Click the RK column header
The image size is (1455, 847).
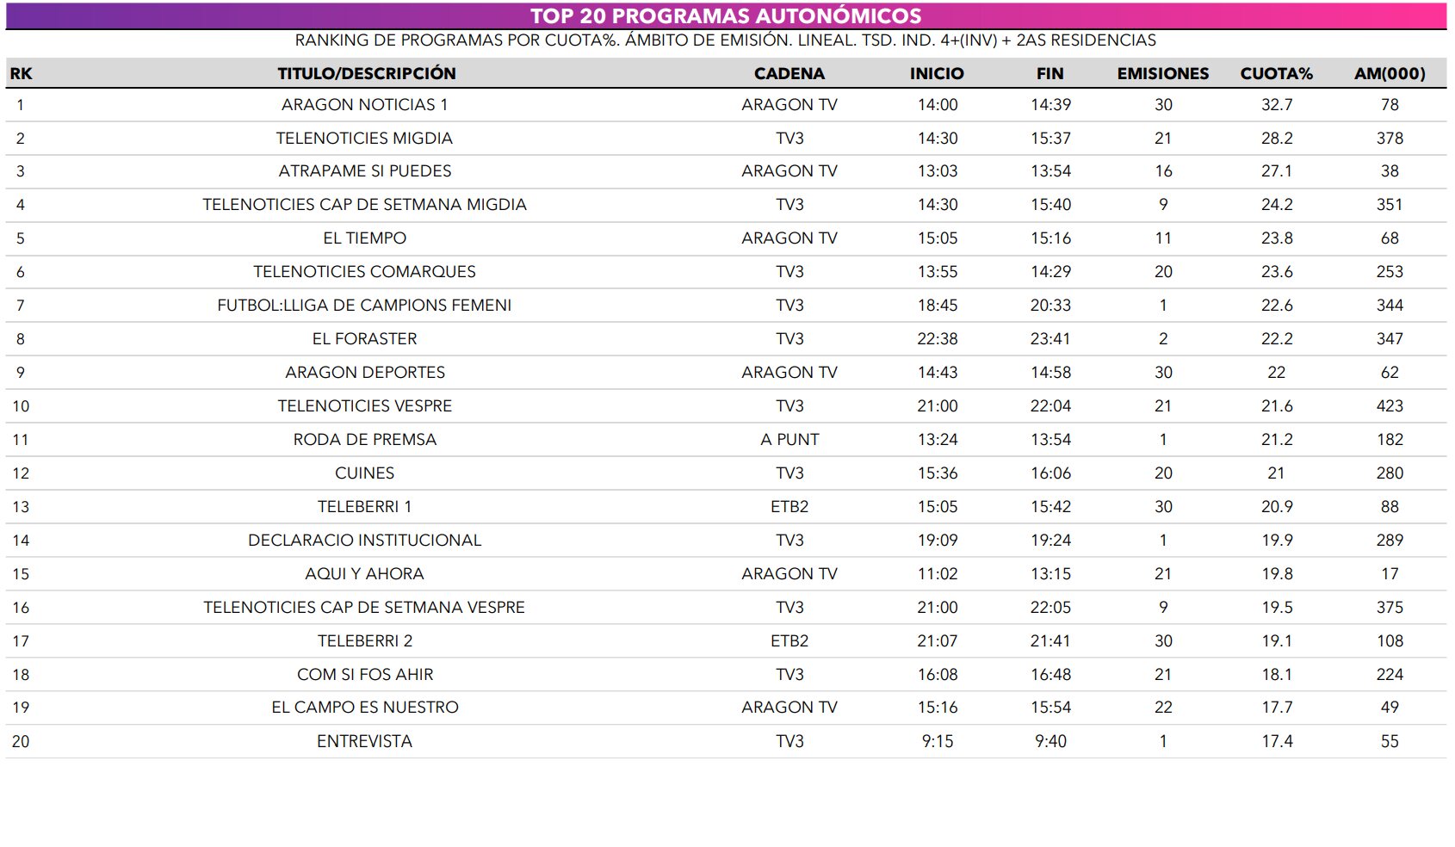21,74
